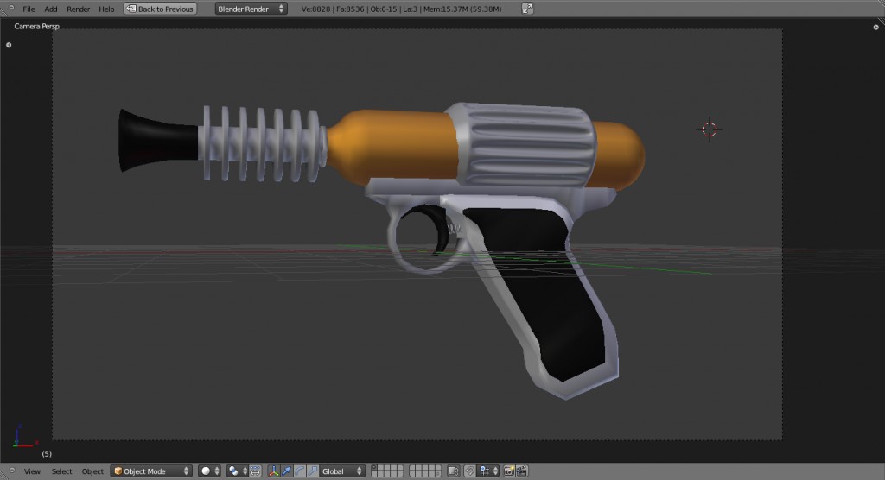Collapse the info header with the round toggle
The height and width of the screenshot is (480, 885).
[x=10, y=9]
